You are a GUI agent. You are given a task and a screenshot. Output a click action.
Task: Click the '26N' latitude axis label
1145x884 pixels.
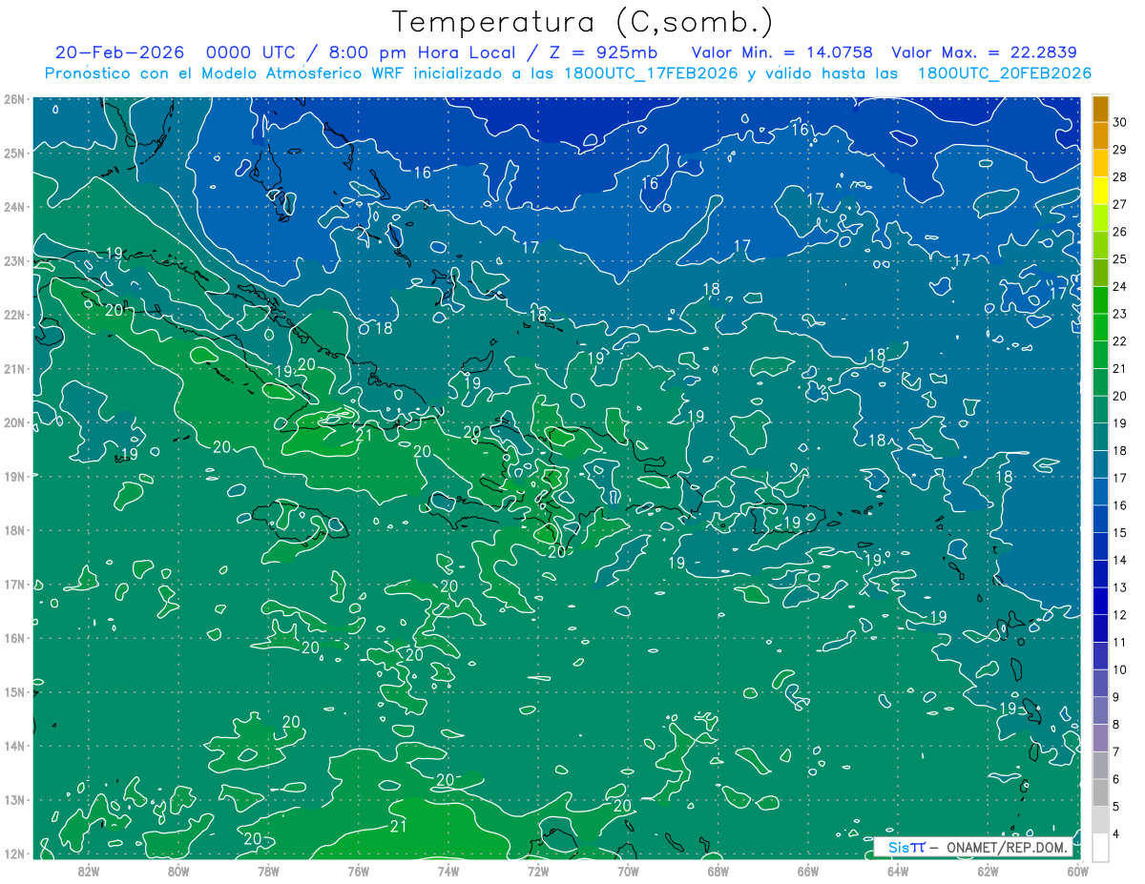click(x=13, y=98)
